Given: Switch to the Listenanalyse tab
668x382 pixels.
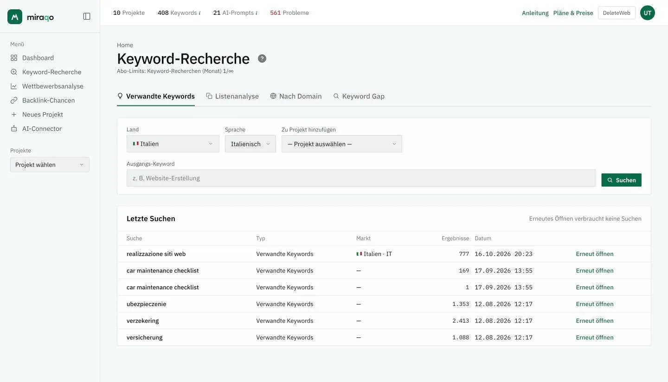Looking at the screenshot, I should pyautogui.click(x=232, y=96).
